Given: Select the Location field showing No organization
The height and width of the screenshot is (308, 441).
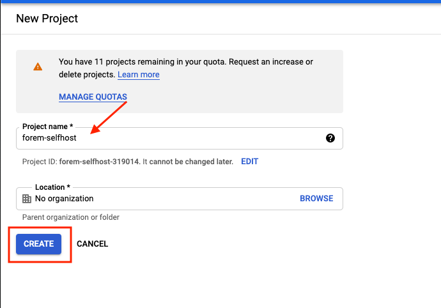Looking at the screenshot, I should click(180, 199).
